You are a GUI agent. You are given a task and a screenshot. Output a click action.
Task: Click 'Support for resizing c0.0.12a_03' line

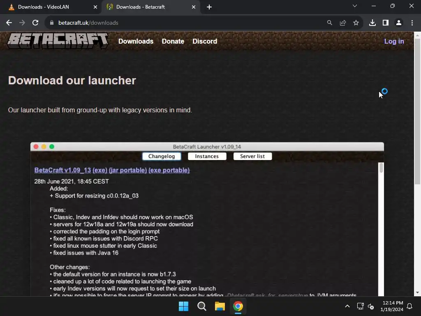click(x=94, y=195)
